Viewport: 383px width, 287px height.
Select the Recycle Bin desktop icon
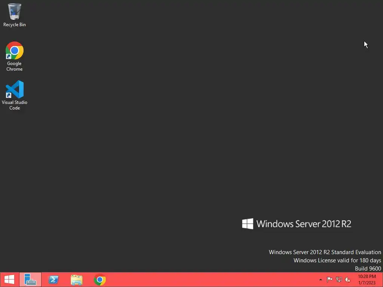point(15,15)
